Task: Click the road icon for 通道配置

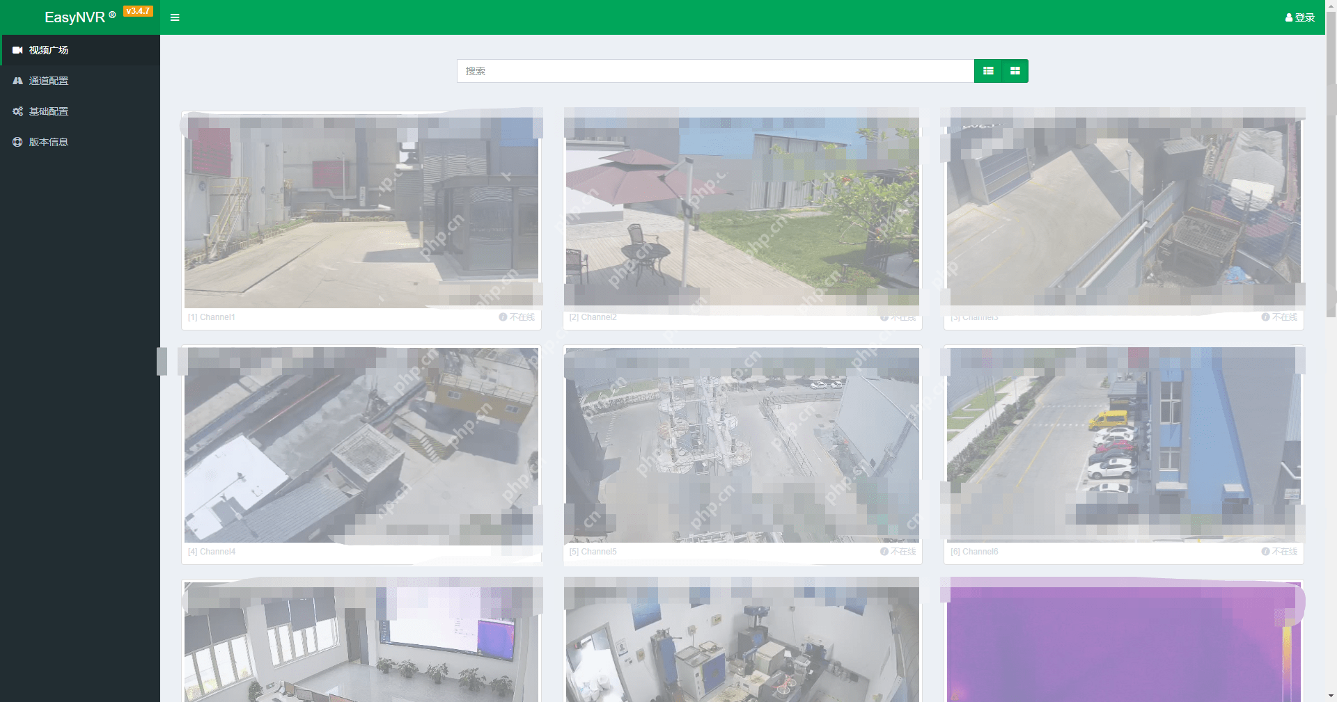Action: click(17, 81)
